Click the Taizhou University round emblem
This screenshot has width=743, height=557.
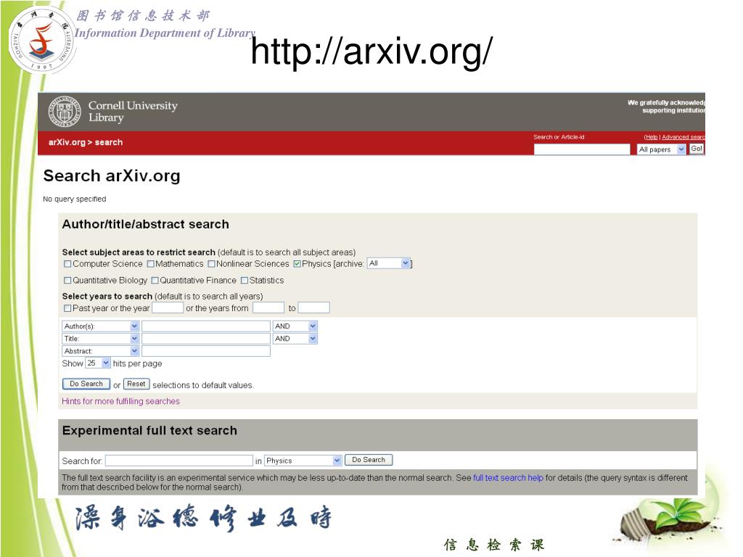click(43, 41)
